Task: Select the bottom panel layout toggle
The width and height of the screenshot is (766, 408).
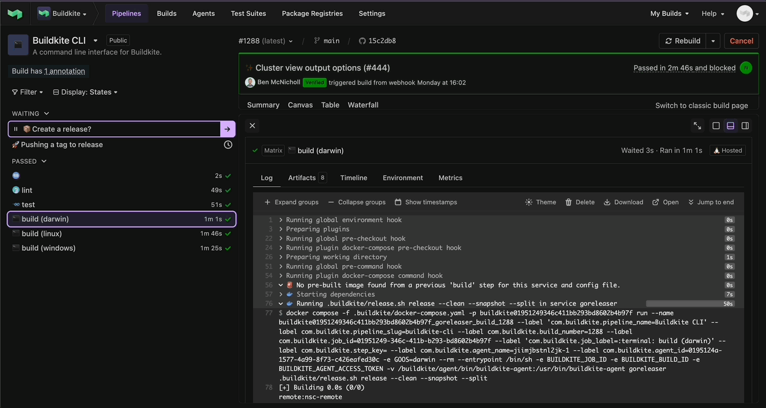Action: [x=730, y=125]
